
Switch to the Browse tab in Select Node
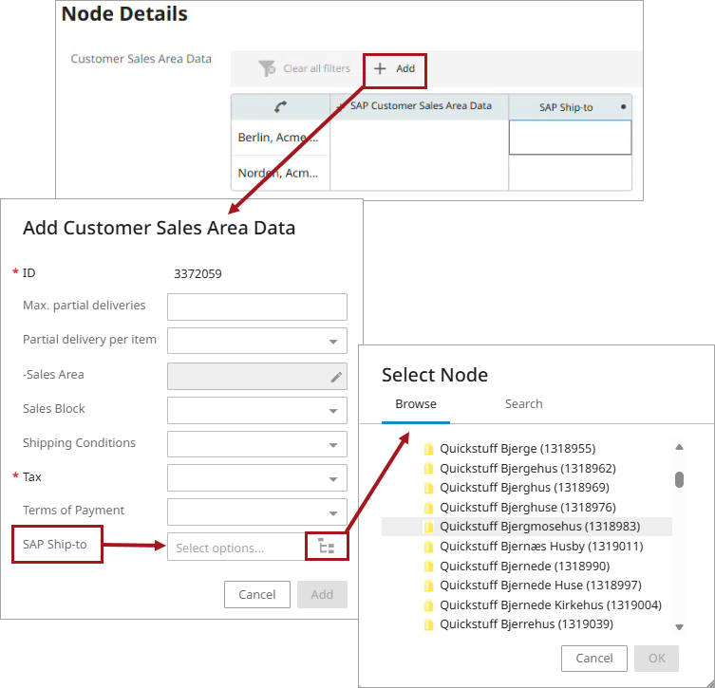tap(416, 404)
